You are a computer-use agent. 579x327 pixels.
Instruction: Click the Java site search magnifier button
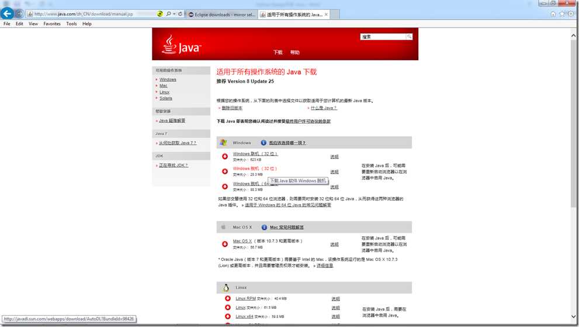pyautogui.click(x=409, y=37)
